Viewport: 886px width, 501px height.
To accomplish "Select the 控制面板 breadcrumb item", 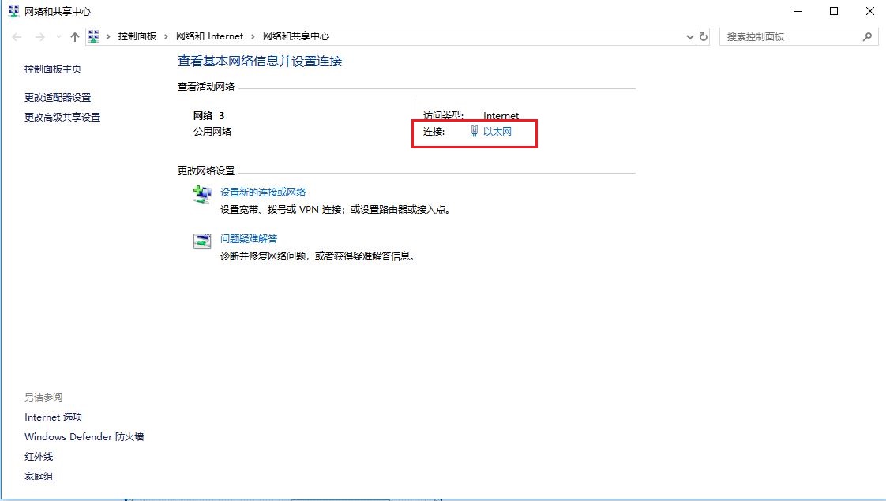I will tap(137, 36).
